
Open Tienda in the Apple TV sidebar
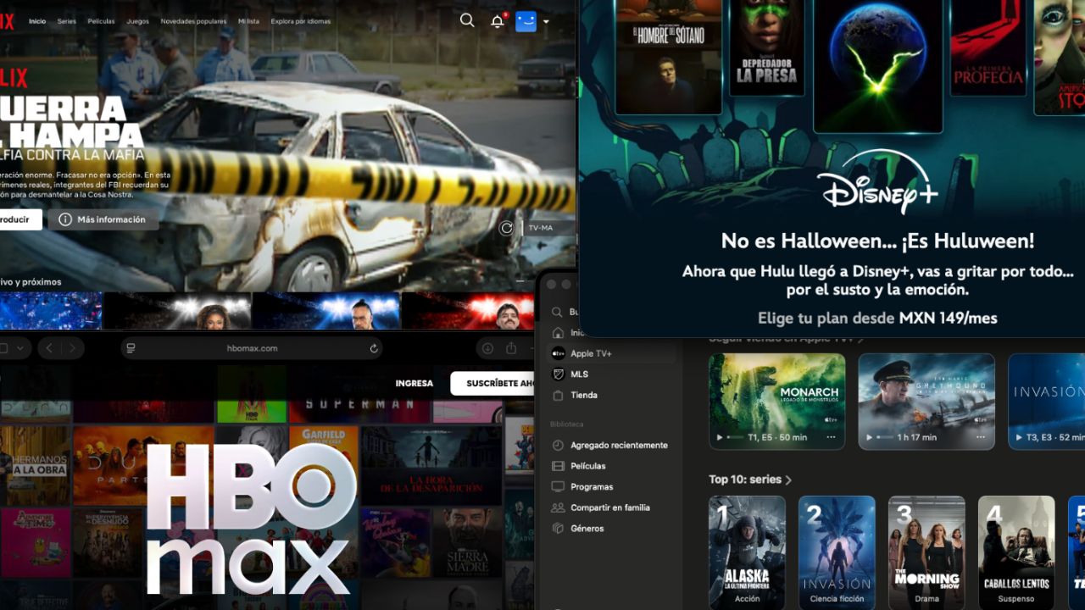(x=583, y=395)
